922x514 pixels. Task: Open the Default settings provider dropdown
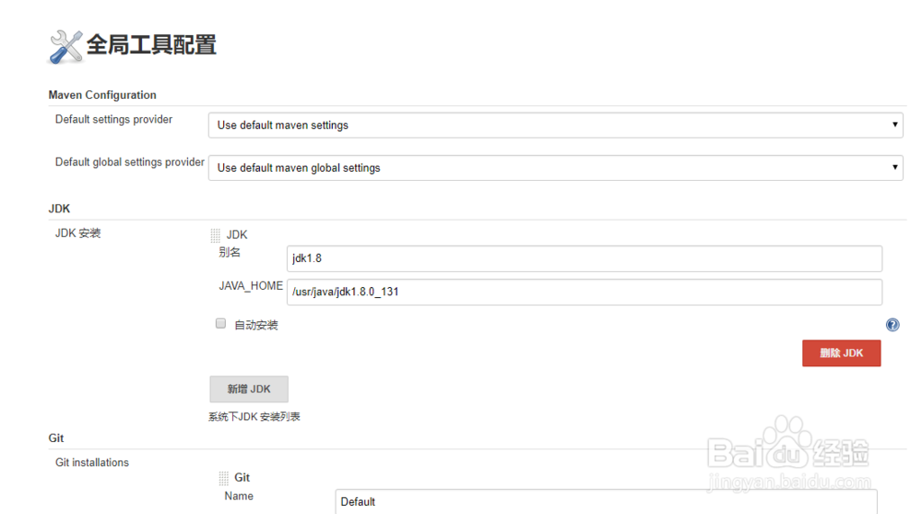555,126
